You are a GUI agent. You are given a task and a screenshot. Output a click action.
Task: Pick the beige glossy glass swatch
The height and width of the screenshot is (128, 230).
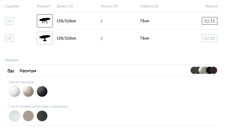pos(28,91)
